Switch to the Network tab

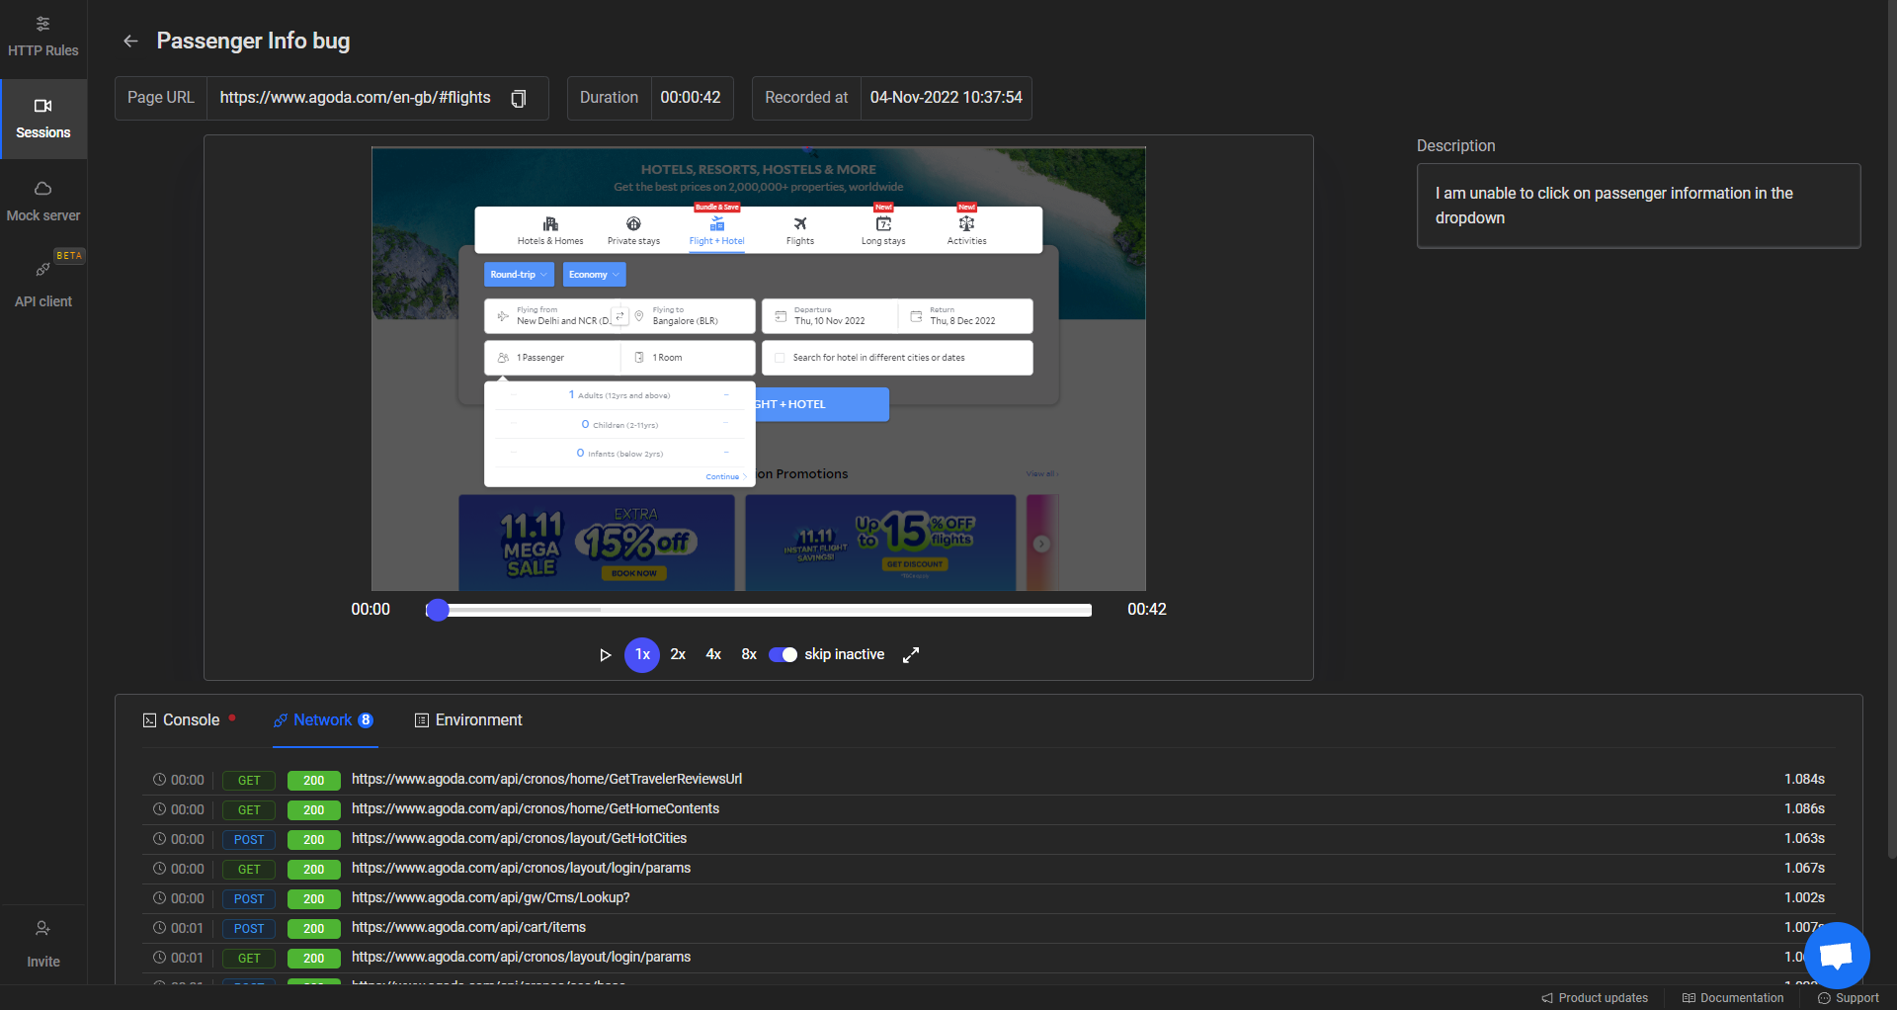tap(324, 720)
